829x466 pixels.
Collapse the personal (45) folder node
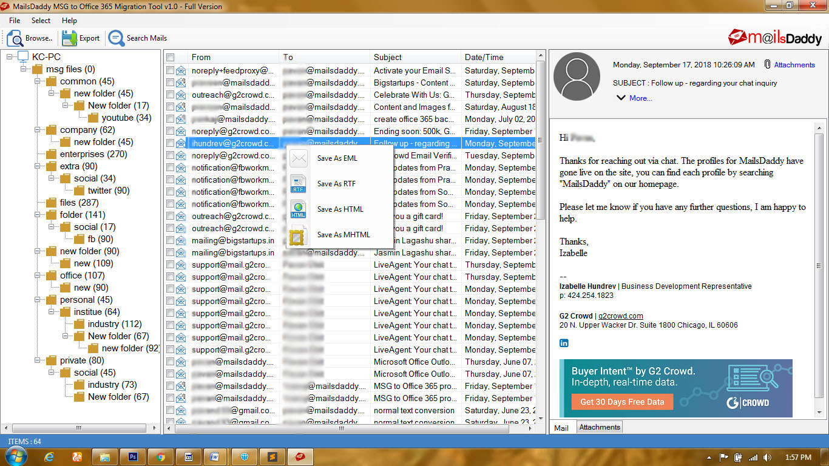[x=38, y=300]
